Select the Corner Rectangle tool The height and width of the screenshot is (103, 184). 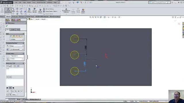(x=14, y=11)
